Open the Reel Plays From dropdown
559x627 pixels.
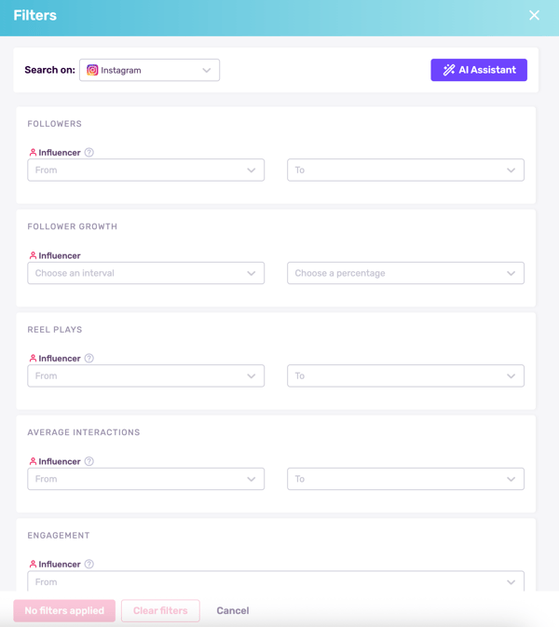pyautogui.click(x=145, y=376)
